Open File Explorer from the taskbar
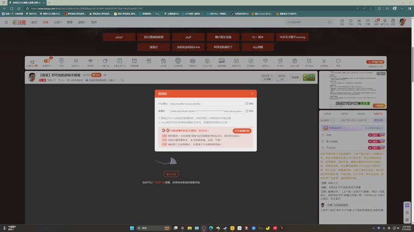The width and height of the screenshot is (414, 232). pos(189,228)
